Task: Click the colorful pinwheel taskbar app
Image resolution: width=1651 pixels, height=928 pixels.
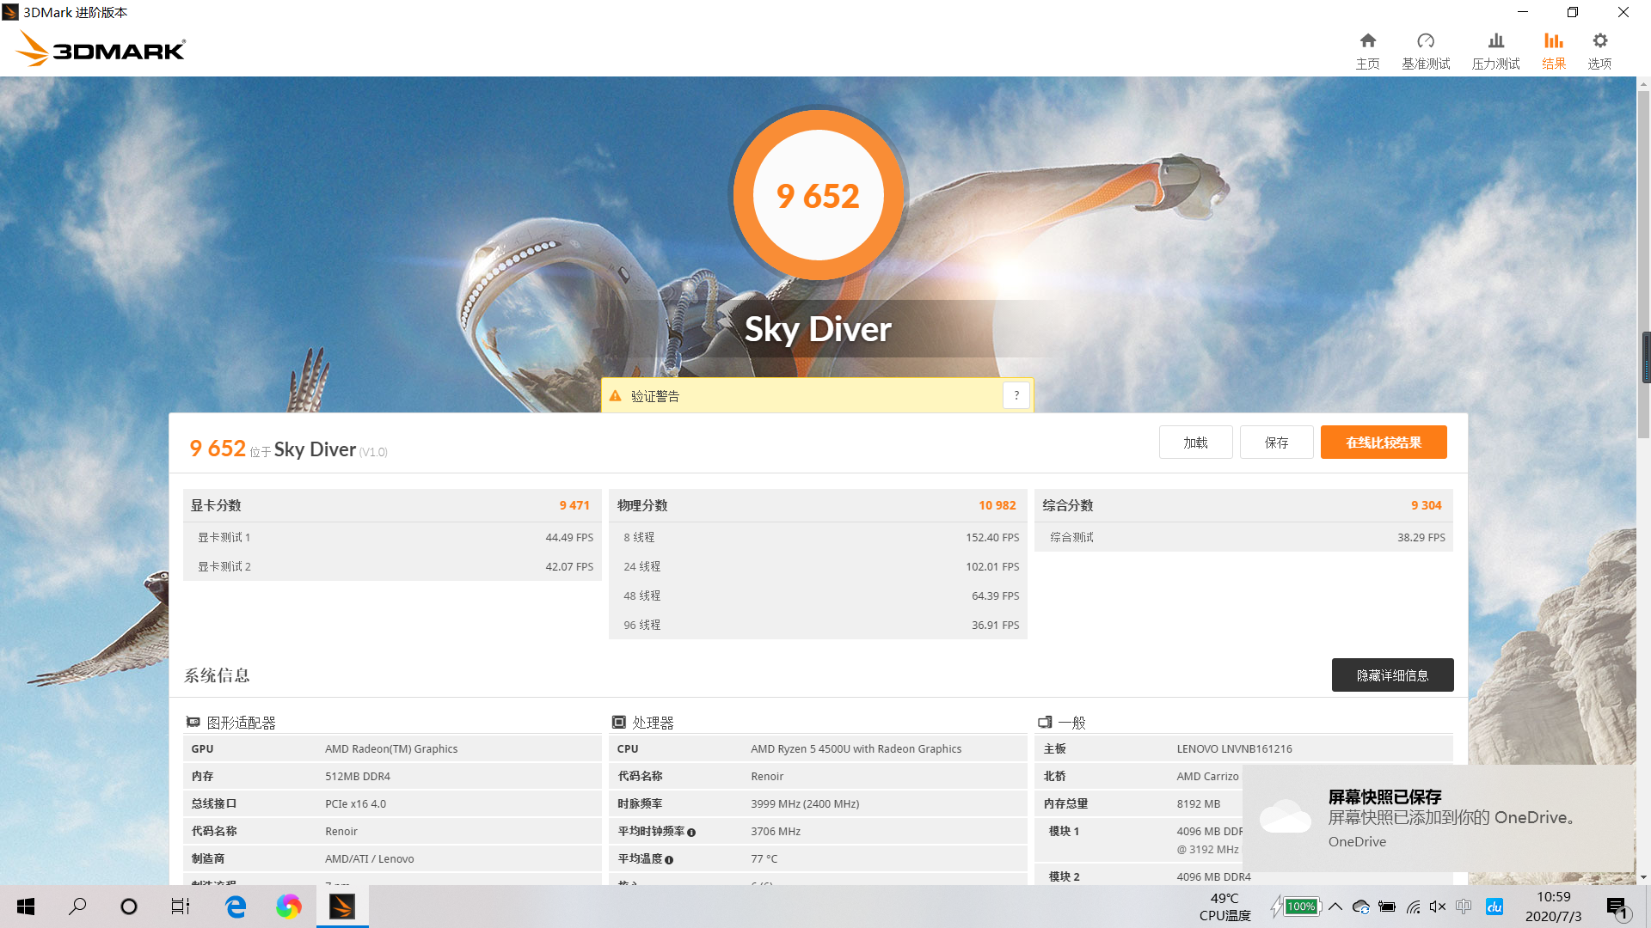Action: tap(288, 907)
